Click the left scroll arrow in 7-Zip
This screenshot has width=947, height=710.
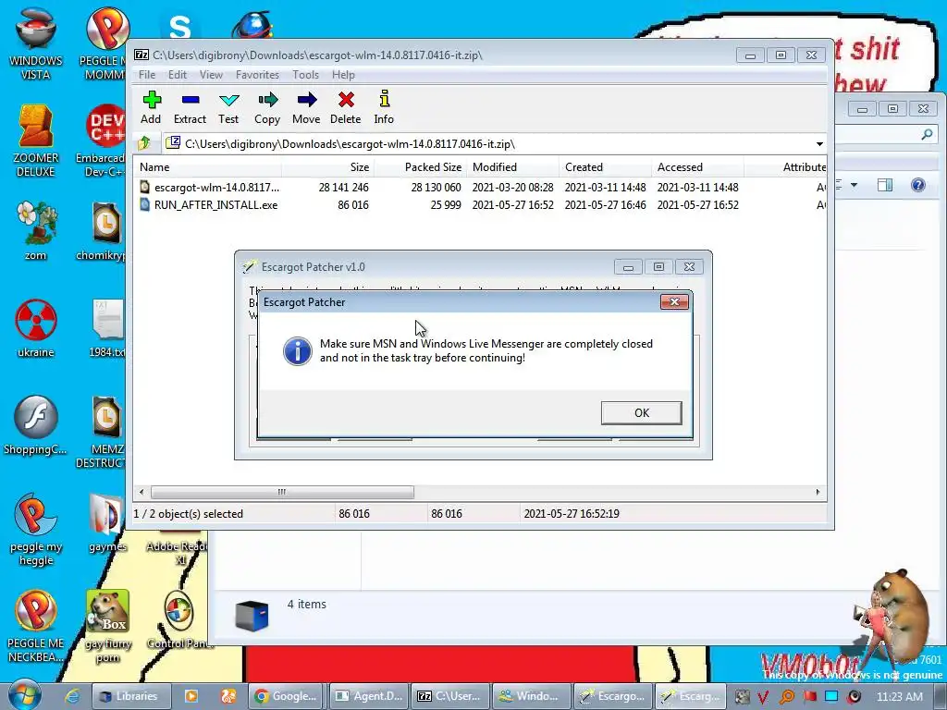point(141,492)
